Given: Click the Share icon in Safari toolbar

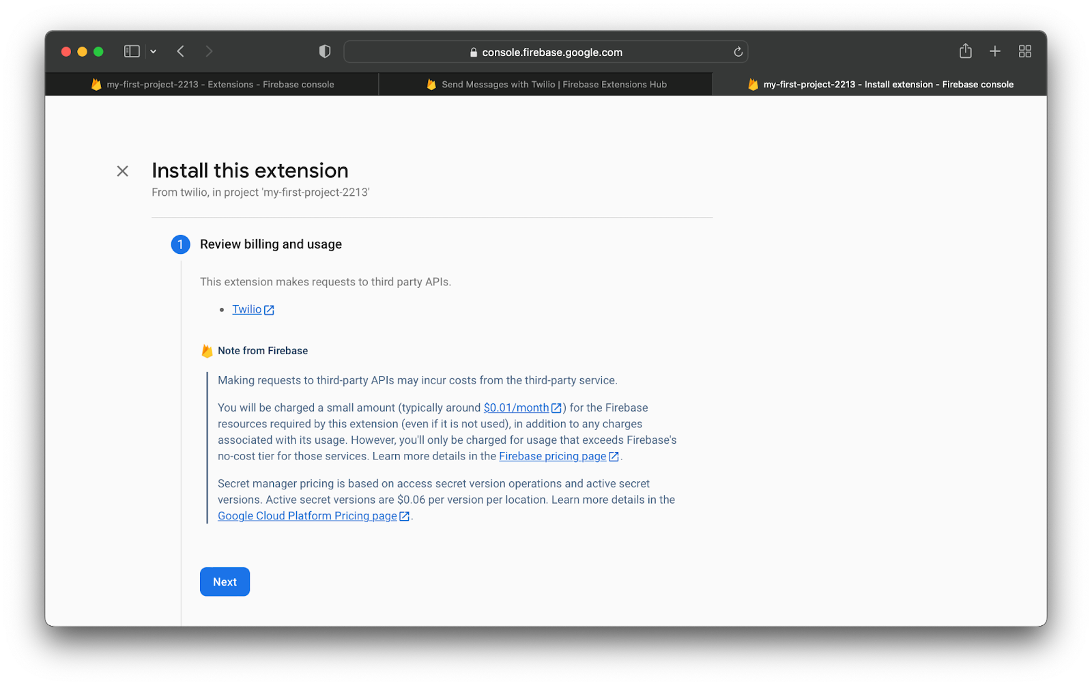Looking at the screenshot, I should [x=965, y=51].
